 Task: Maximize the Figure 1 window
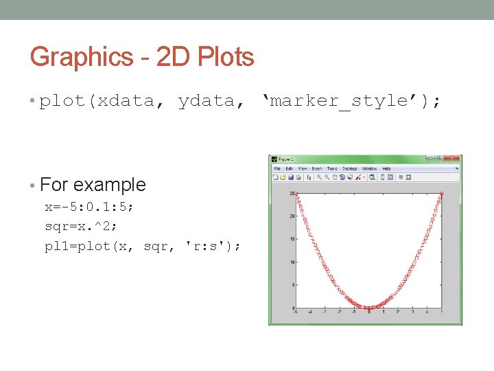(439, 158)
